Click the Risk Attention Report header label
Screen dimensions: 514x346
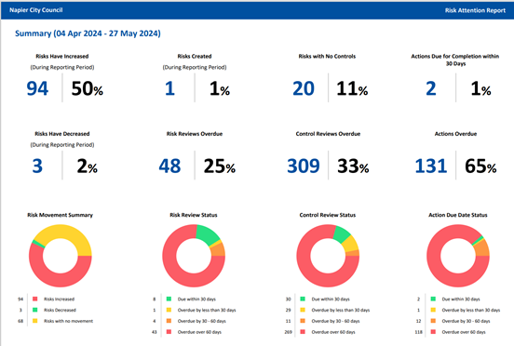click(x=475, y=10)
